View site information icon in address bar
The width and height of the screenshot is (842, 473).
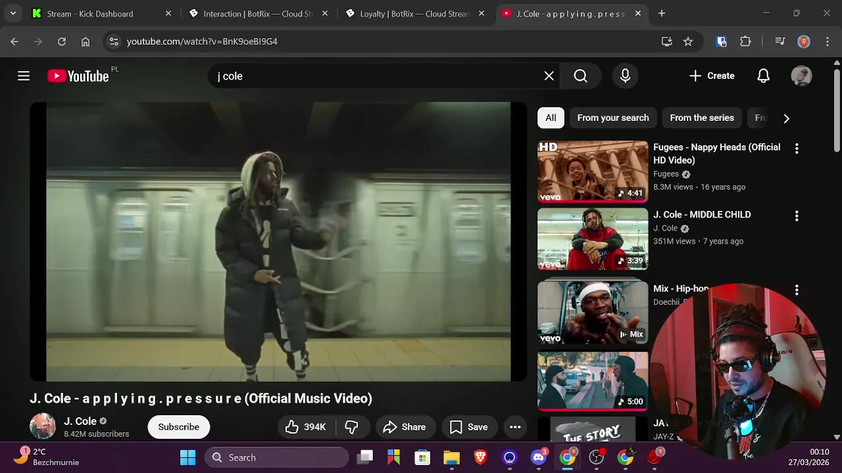click(x=114, y=41)
